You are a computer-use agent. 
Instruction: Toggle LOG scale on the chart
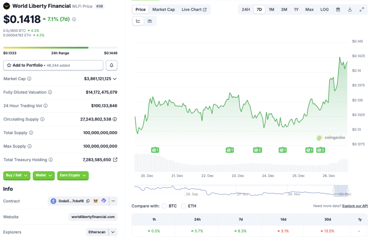pyautogui.click(x=324, y=9)
